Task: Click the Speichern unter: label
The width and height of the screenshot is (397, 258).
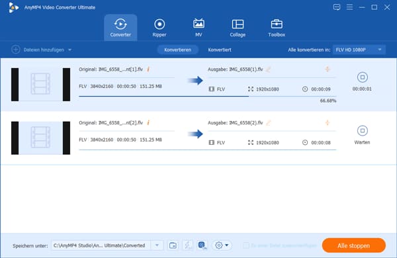Action: coord(30,246)
